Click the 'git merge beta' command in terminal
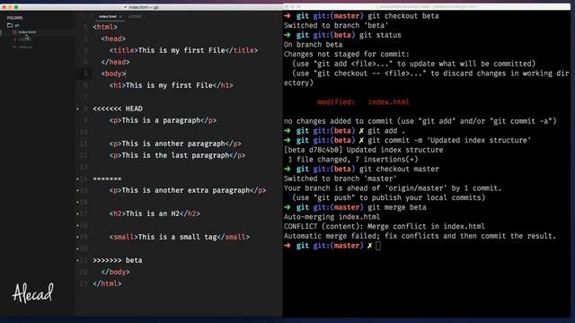Image resolution: width=575 pixels, height=323 pixels. 397,207
